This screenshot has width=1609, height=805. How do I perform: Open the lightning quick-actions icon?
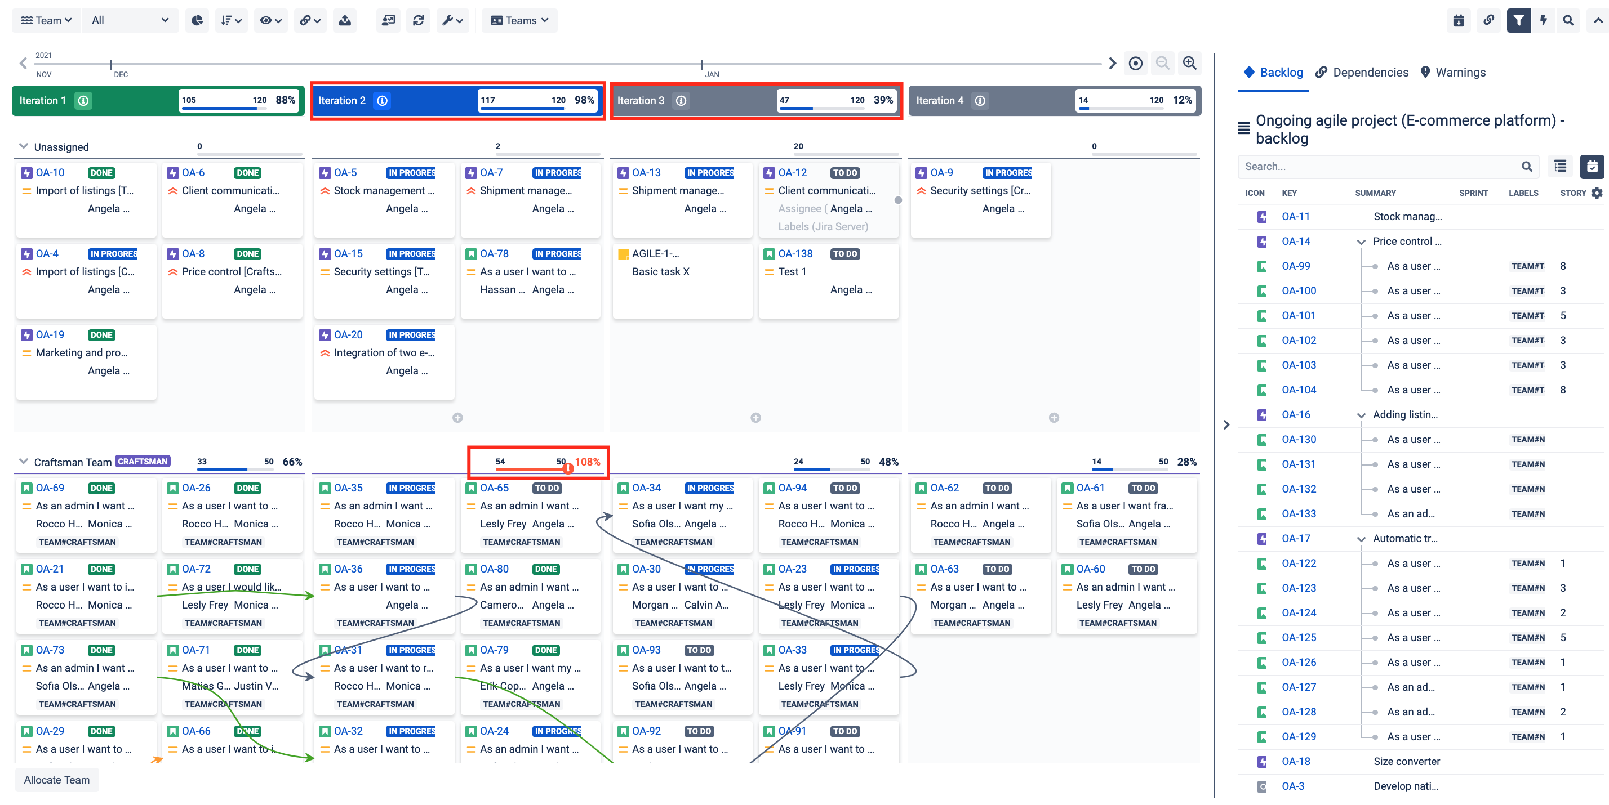1544,20
